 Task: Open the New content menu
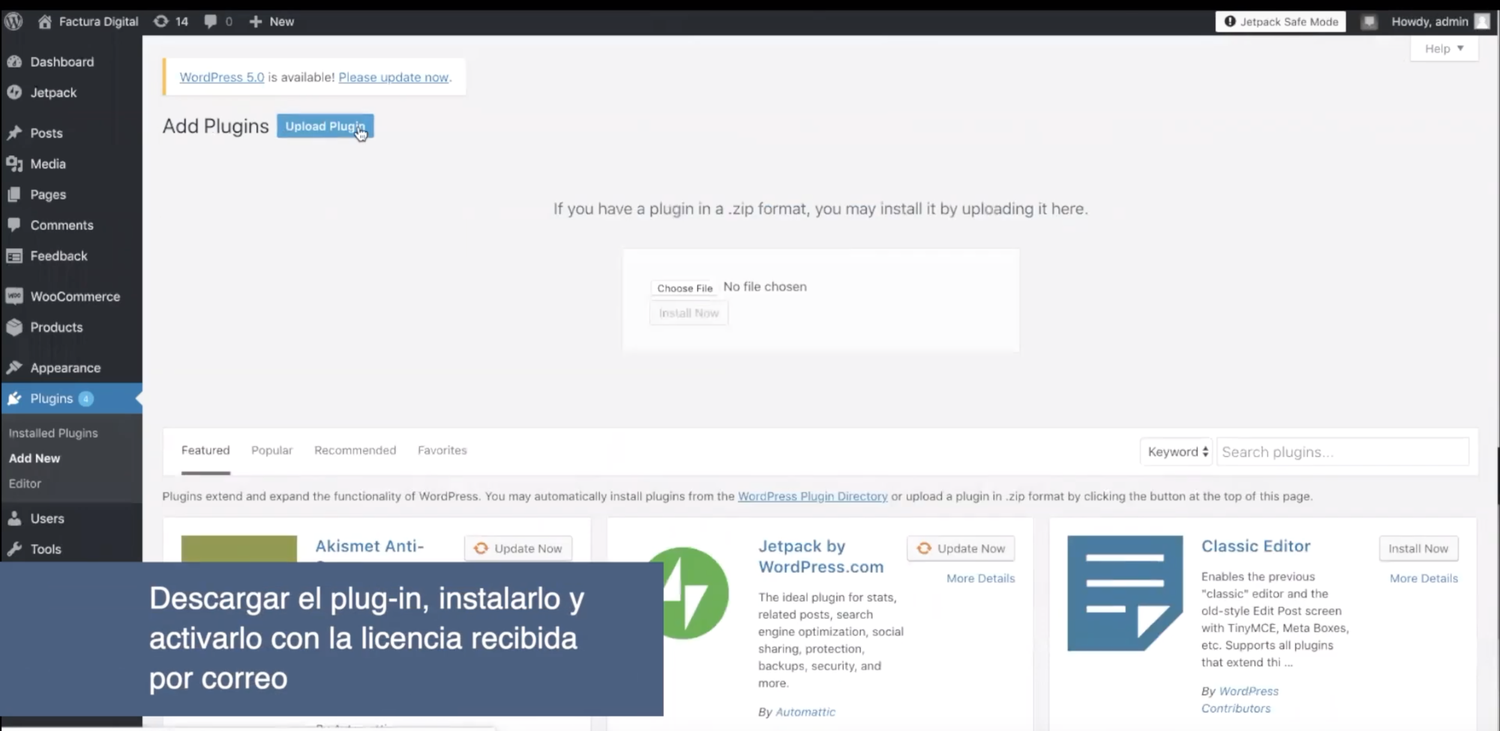pos(272,22)
